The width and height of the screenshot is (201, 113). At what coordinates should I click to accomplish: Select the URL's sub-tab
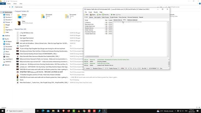click(124, 20)
